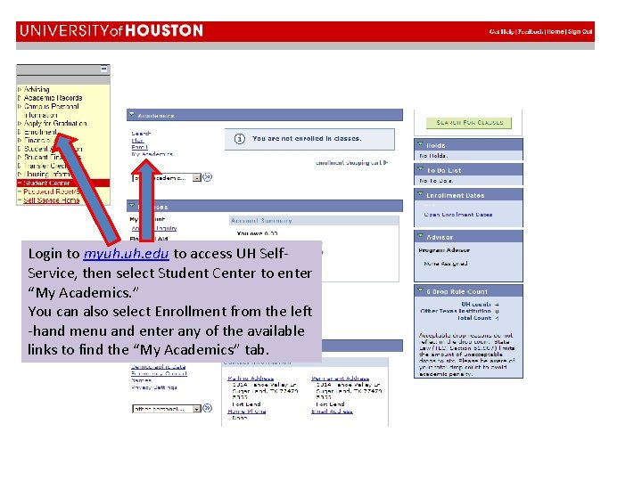The height and width of the screenshot is (481, 642).
Task: Collapse the To Do List section triangle
Action: coord(420,169)
